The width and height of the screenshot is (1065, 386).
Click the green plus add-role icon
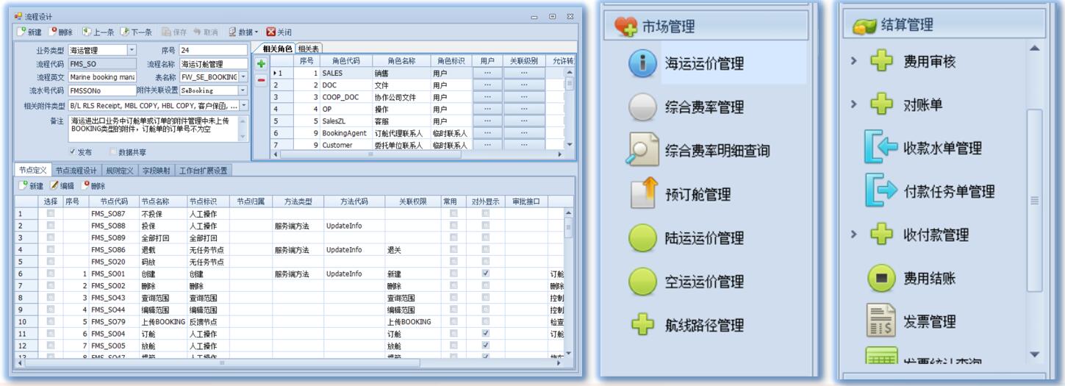261,65
